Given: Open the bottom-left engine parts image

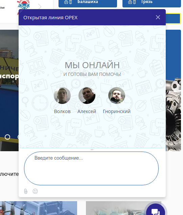Looking at the screenshot, I should pos(39,208).
